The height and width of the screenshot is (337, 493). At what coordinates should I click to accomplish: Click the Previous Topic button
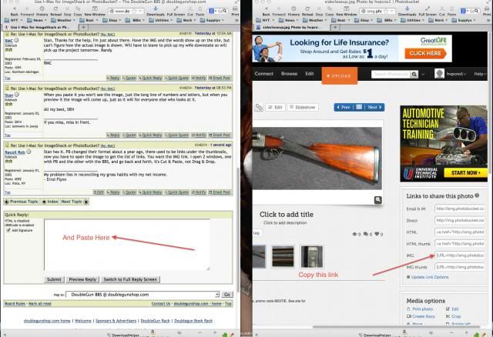click(x=22, y=202)
